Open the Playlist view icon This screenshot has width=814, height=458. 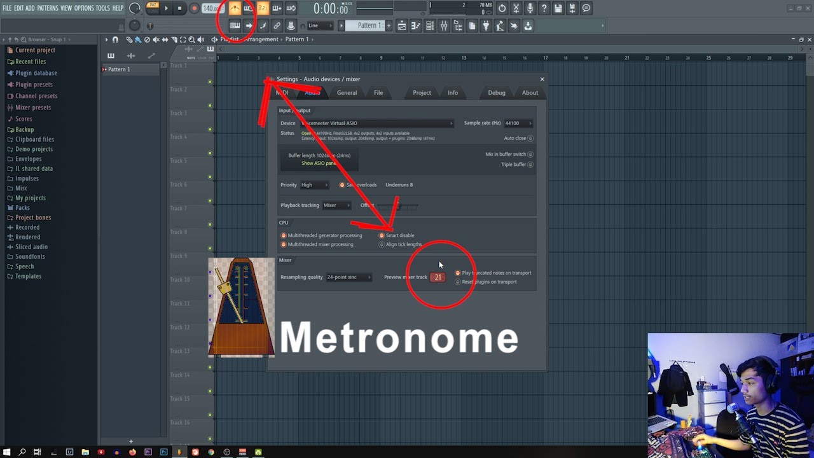tap(402, 25)
